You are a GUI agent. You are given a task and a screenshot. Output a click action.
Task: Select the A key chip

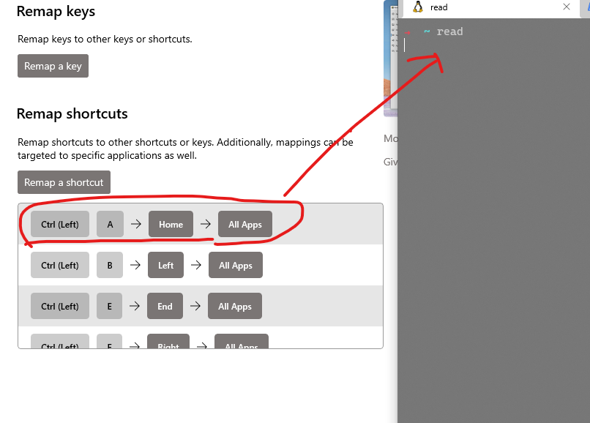tap(110, 224)
